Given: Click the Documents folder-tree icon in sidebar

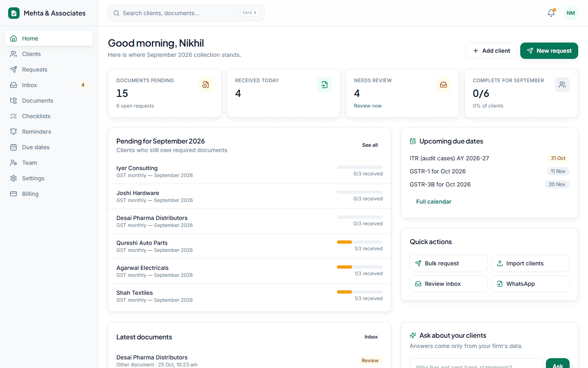Looking at the screenshot, I should (13, 101).
